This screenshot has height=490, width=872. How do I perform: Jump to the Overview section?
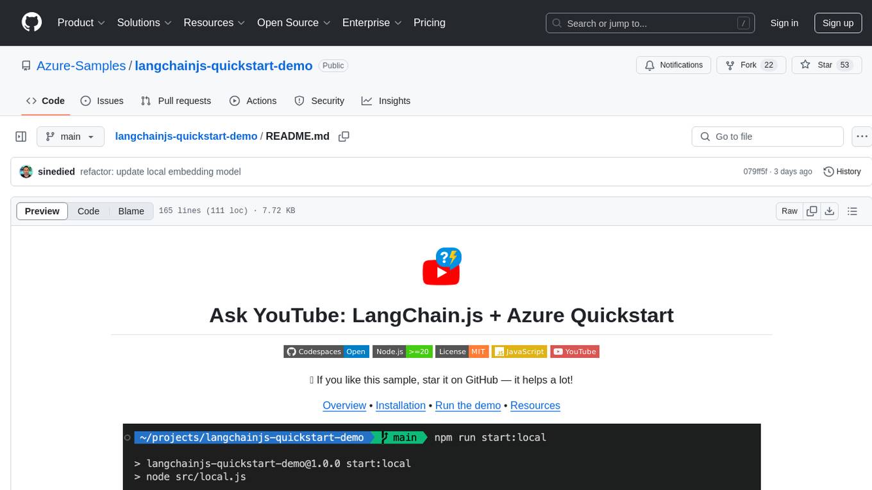[x=344, y=405]
